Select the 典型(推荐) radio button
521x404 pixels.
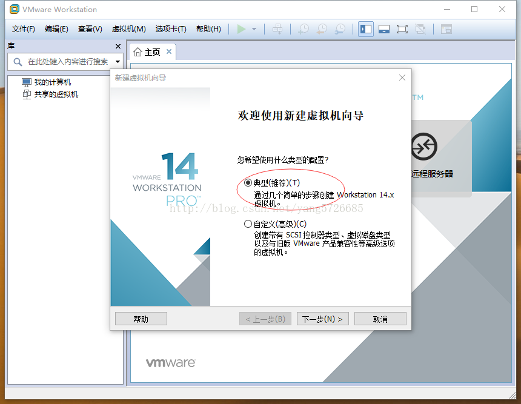click(248, 182)
